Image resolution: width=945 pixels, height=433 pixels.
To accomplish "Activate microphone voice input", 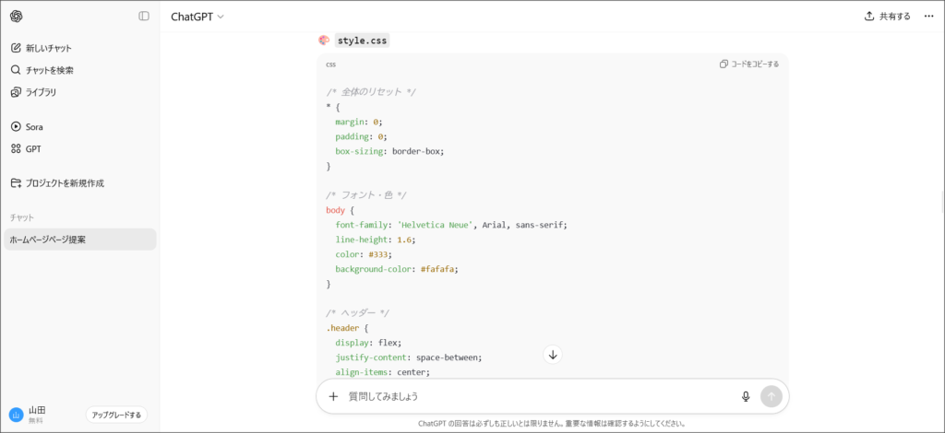I will point(746,396).
